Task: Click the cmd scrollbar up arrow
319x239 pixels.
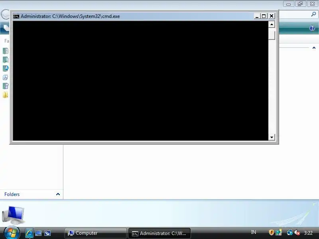Action: (x=272, y=24)
